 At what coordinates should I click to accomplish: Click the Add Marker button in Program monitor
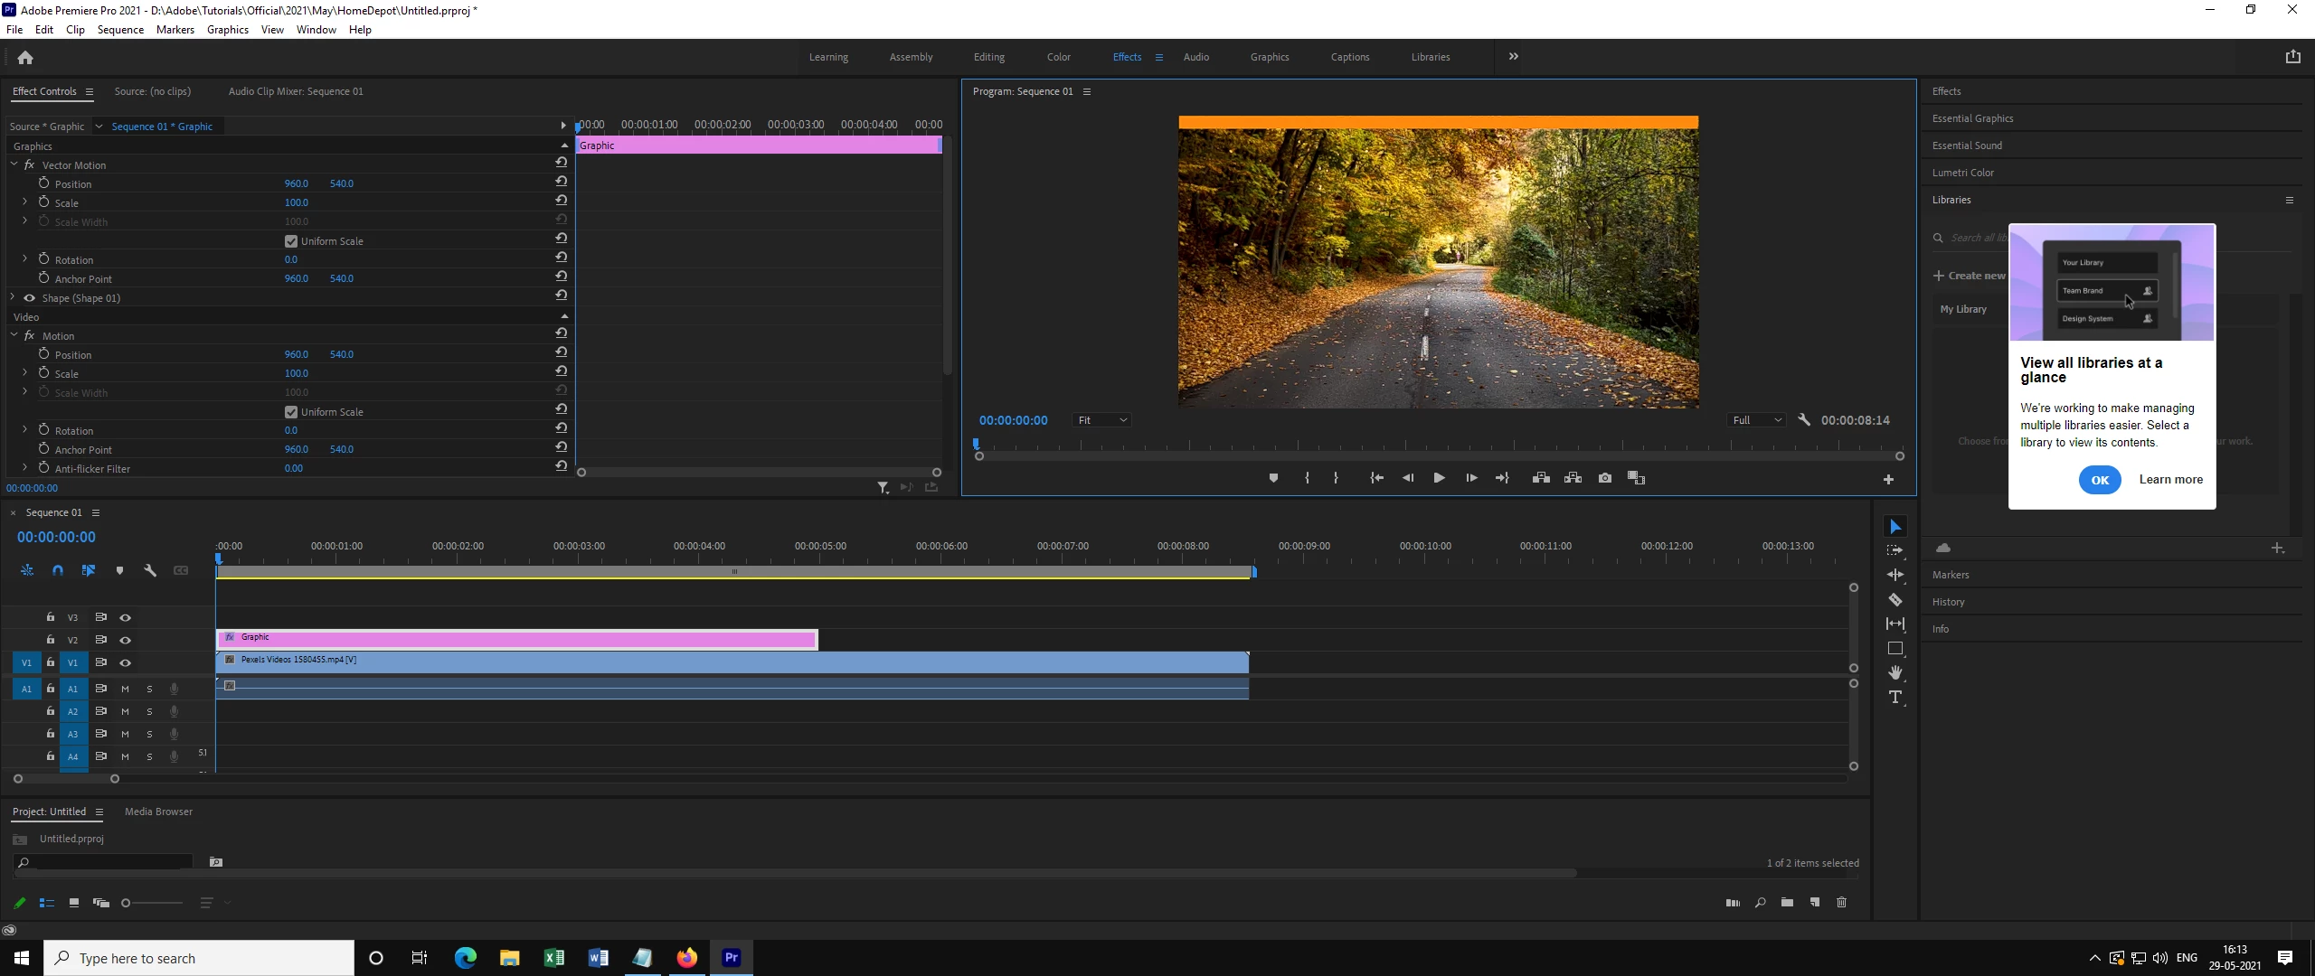click(x=1273, y=478)
